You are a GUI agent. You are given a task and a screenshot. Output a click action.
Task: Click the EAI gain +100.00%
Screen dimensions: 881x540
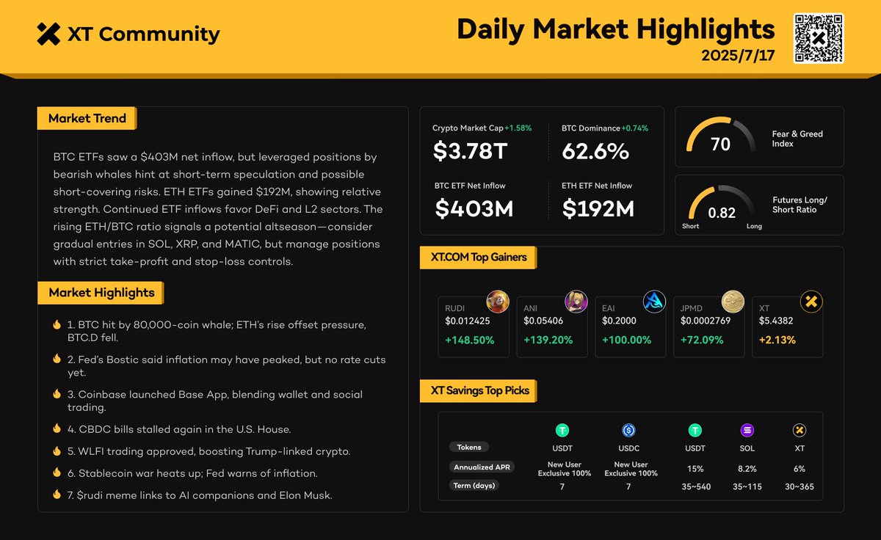627,340
